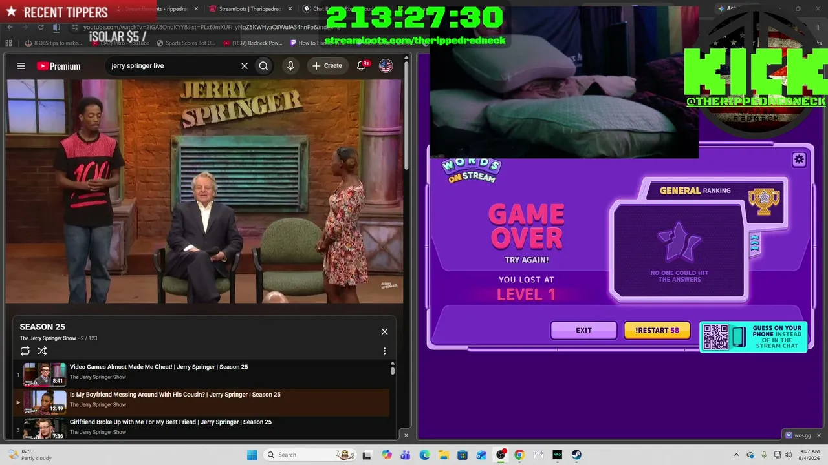Open the bookmarks apps grid icon
This screenshot has height=465, width=828.
(8, 43)
